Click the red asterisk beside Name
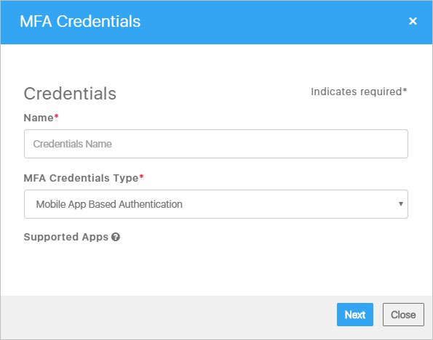 tap(56, 116)
